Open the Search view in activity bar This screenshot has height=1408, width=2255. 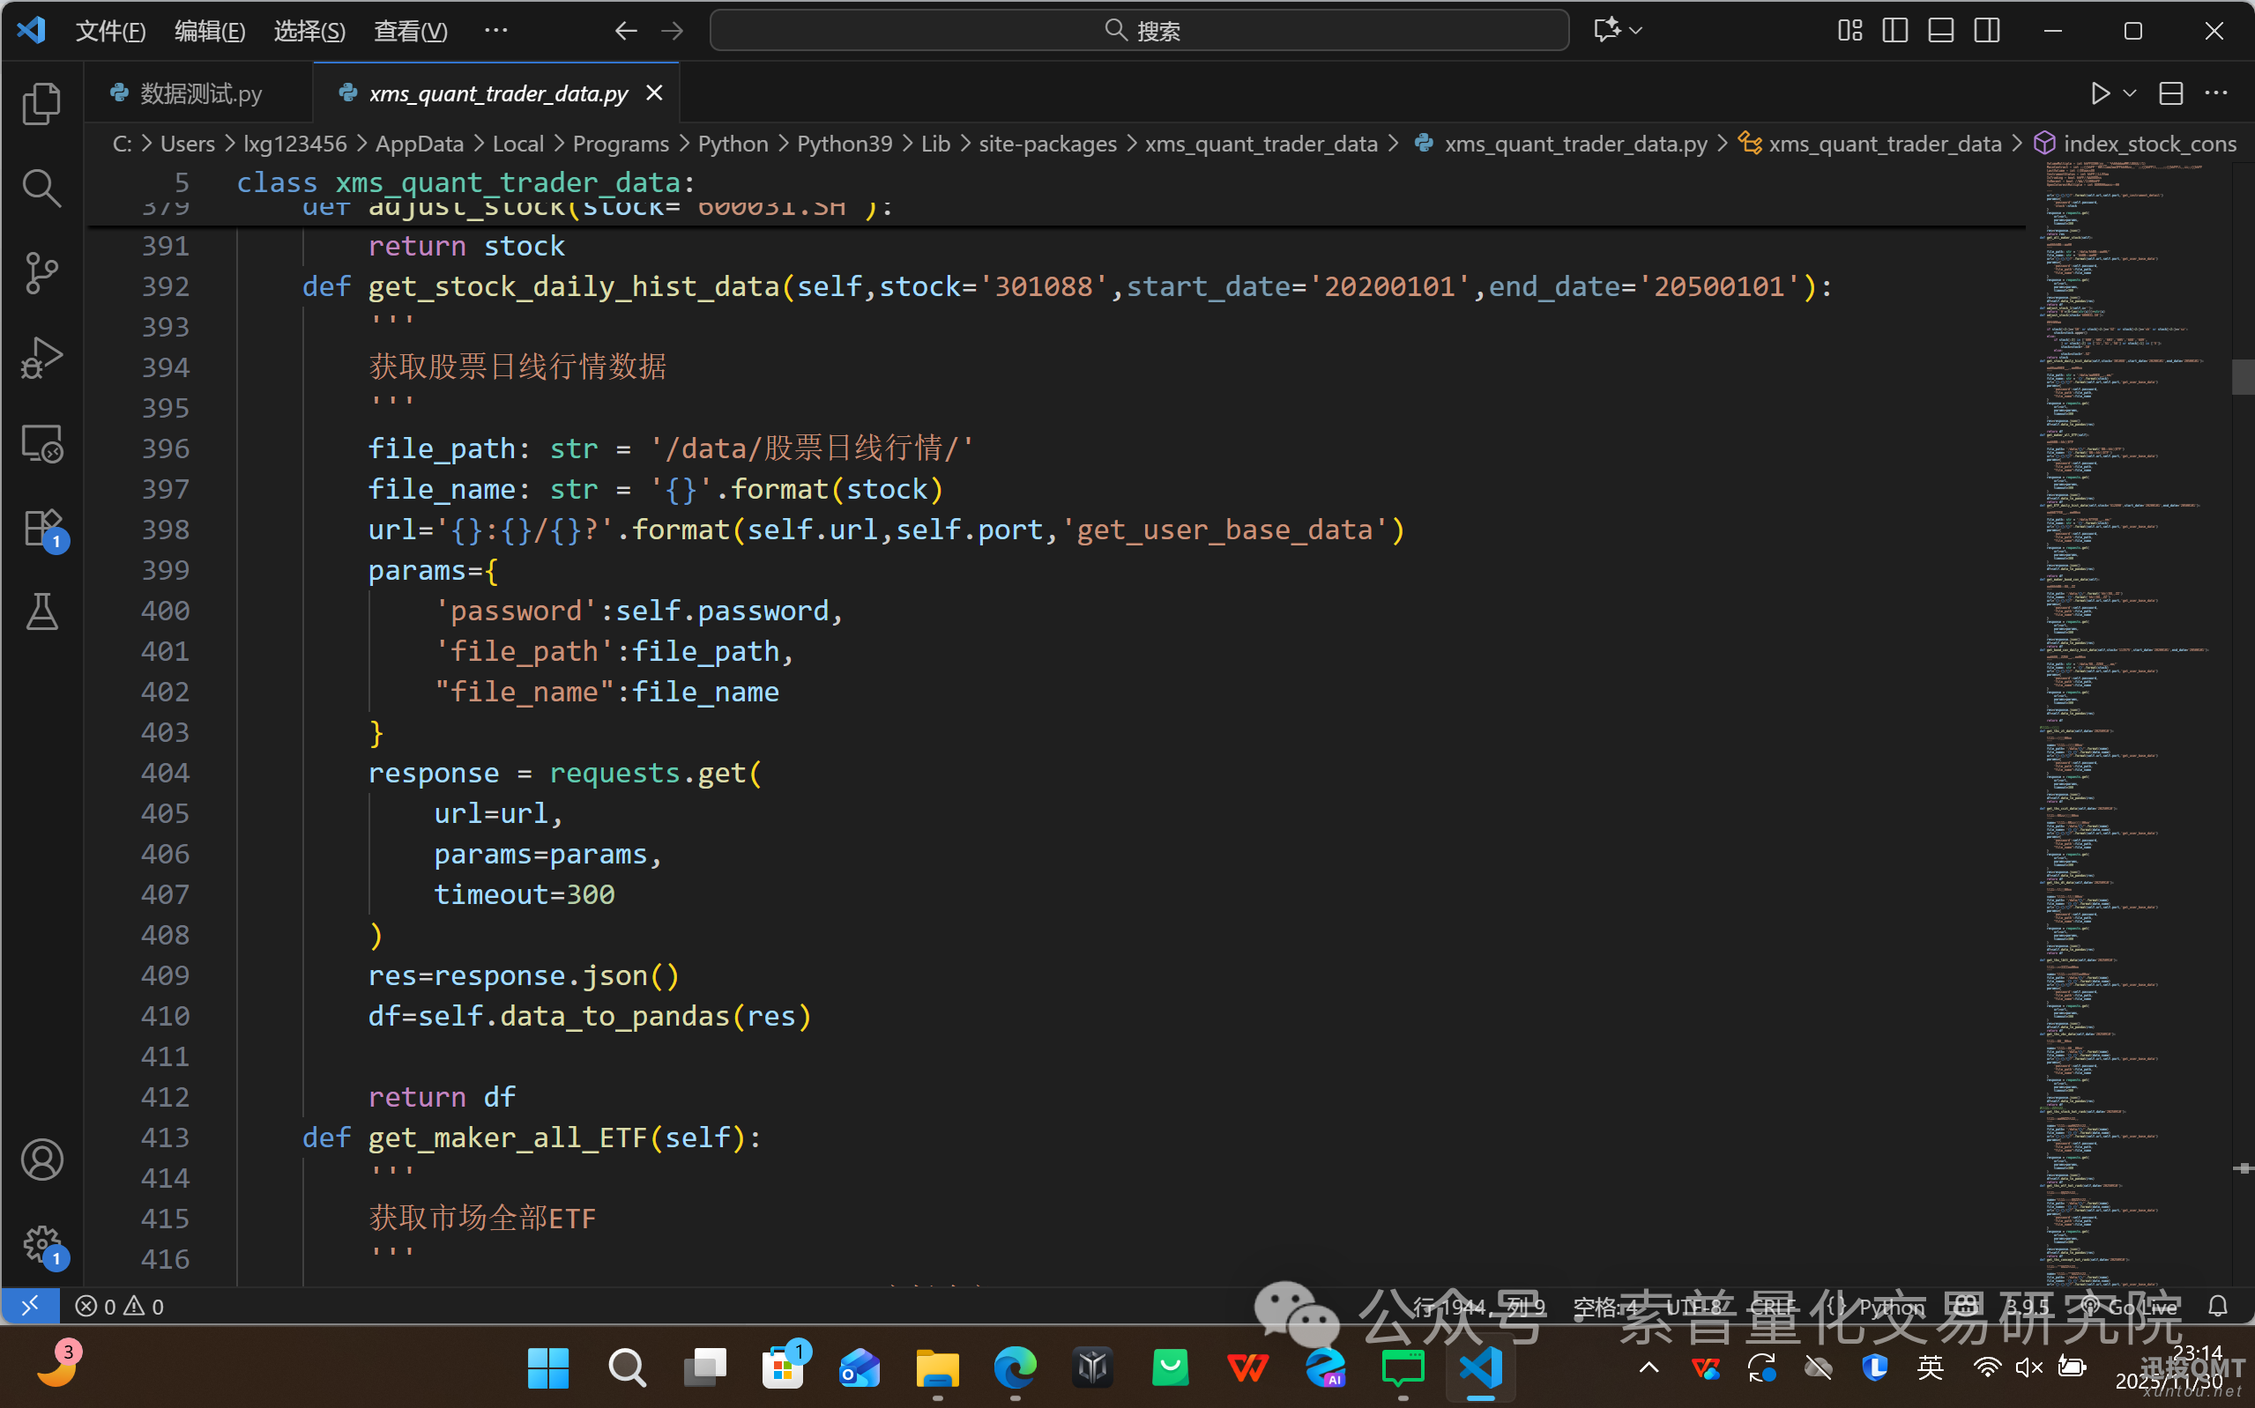[41, 188]
